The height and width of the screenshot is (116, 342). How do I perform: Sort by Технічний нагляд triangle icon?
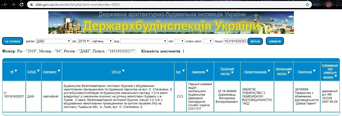coord(232,73)
